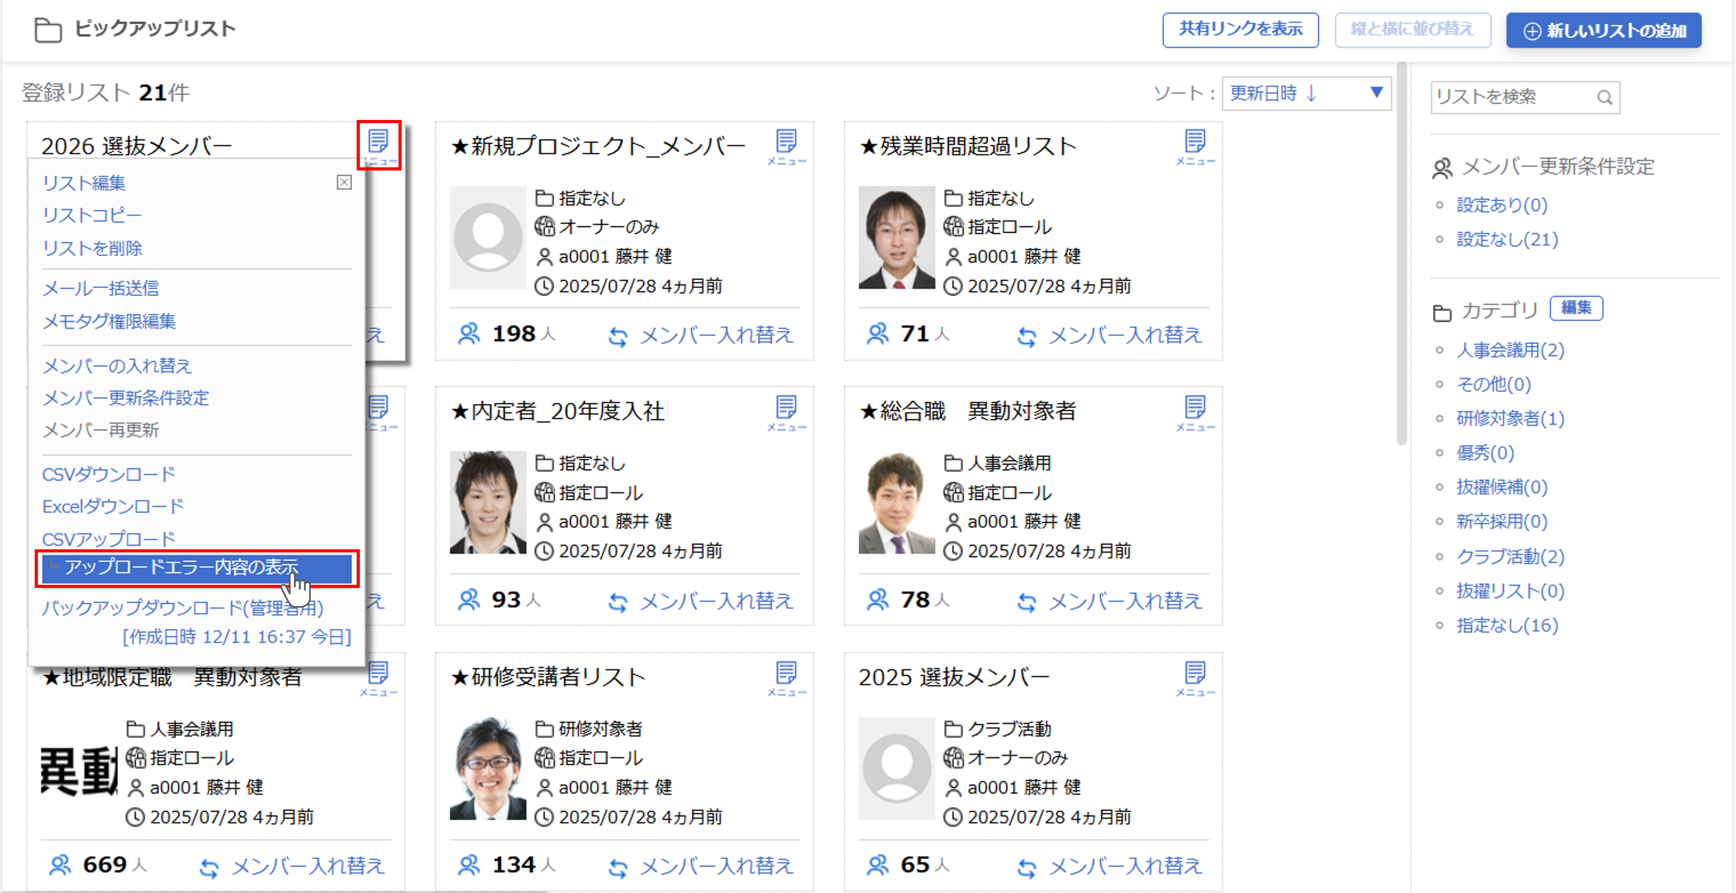Filter by 人事会議用(2) category link

point(1510,350)
